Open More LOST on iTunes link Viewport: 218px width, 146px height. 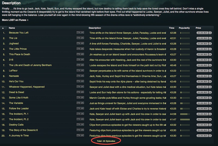tap(15, 20)
